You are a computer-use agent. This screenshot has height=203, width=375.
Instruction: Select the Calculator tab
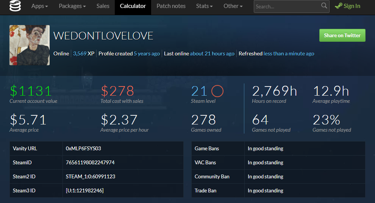click(133, 7)
